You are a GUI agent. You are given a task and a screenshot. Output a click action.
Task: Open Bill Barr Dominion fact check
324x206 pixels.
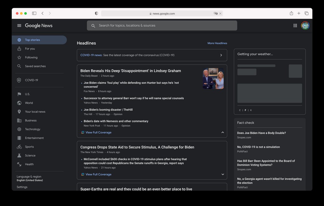[x=266, y=163]
